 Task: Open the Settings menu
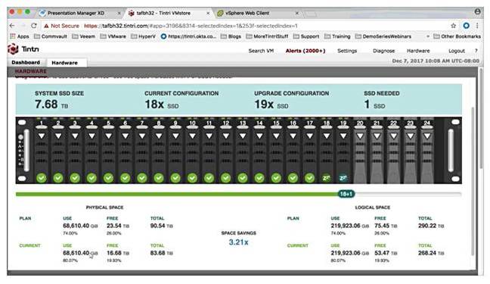(347, 51)
